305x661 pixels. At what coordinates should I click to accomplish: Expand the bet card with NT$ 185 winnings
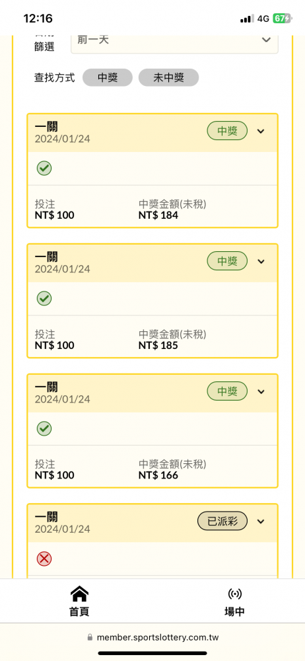tap(261, 261)
